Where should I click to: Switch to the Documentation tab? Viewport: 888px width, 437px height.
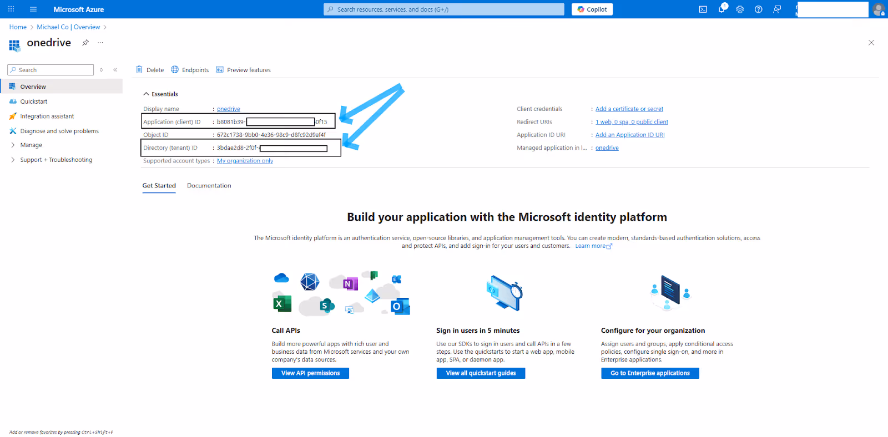tap(209, 186)
